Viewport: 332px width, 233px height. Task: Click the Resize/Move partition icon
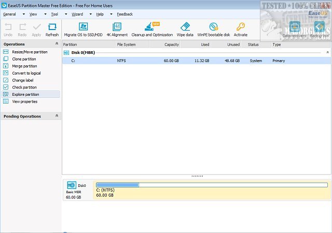point(6,52)
